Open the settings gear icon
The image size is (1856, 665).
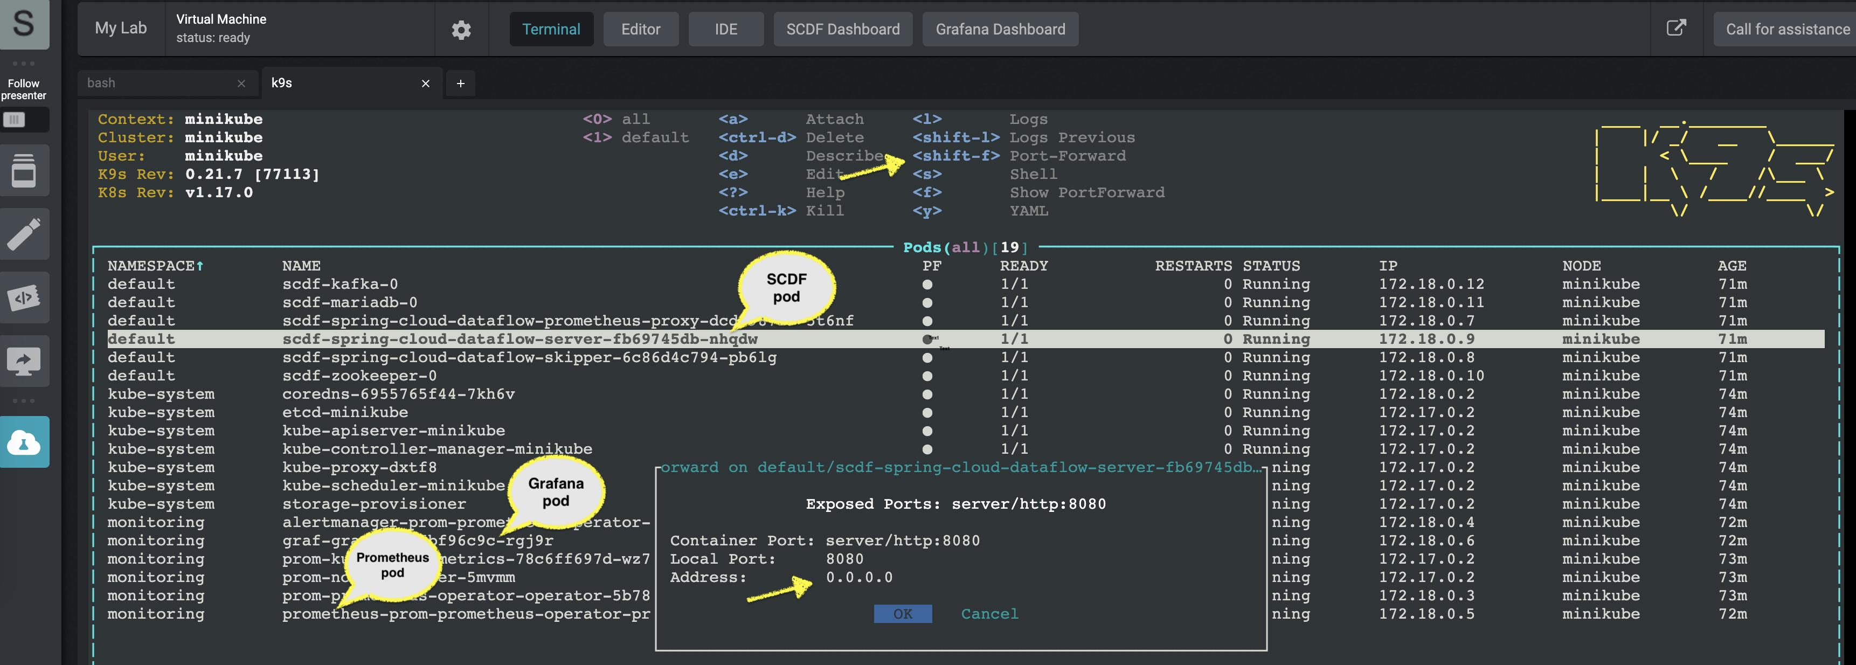click(x=461, y=30)
